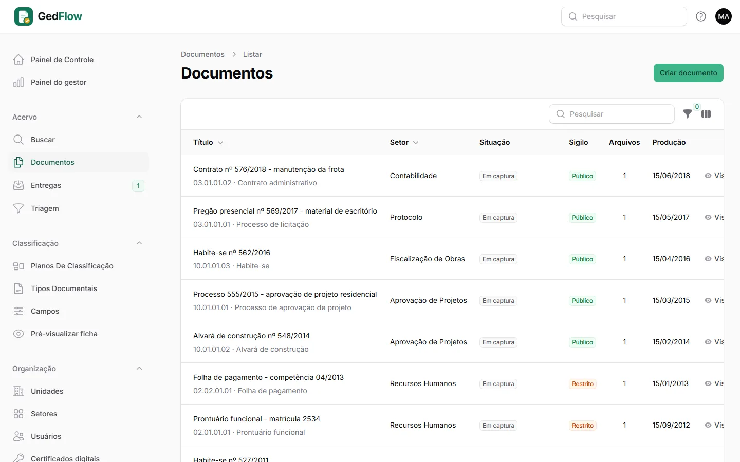
Task: Click the Campos sliders icon
Action: (x=18, y=311)
